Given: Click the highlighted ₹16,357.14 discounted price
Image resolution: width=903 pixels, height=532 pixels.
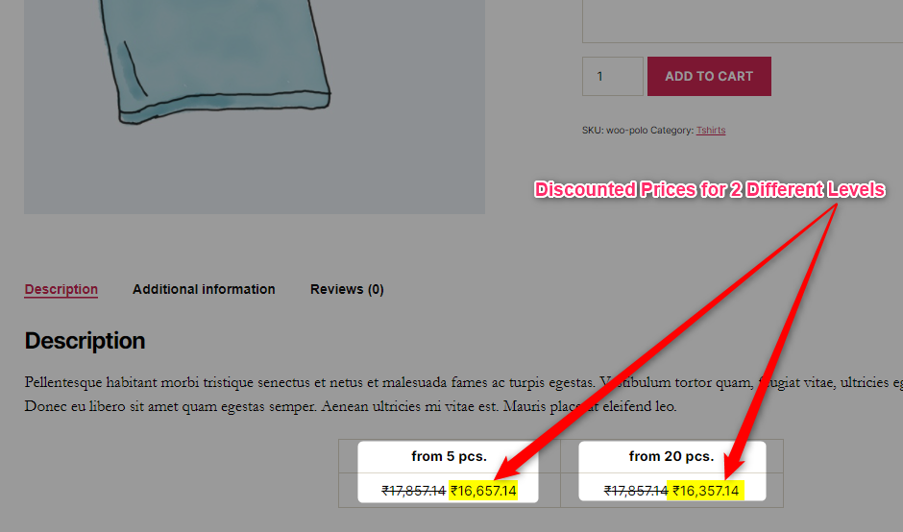Looking at the screenshot, I should tap(705, 491).
